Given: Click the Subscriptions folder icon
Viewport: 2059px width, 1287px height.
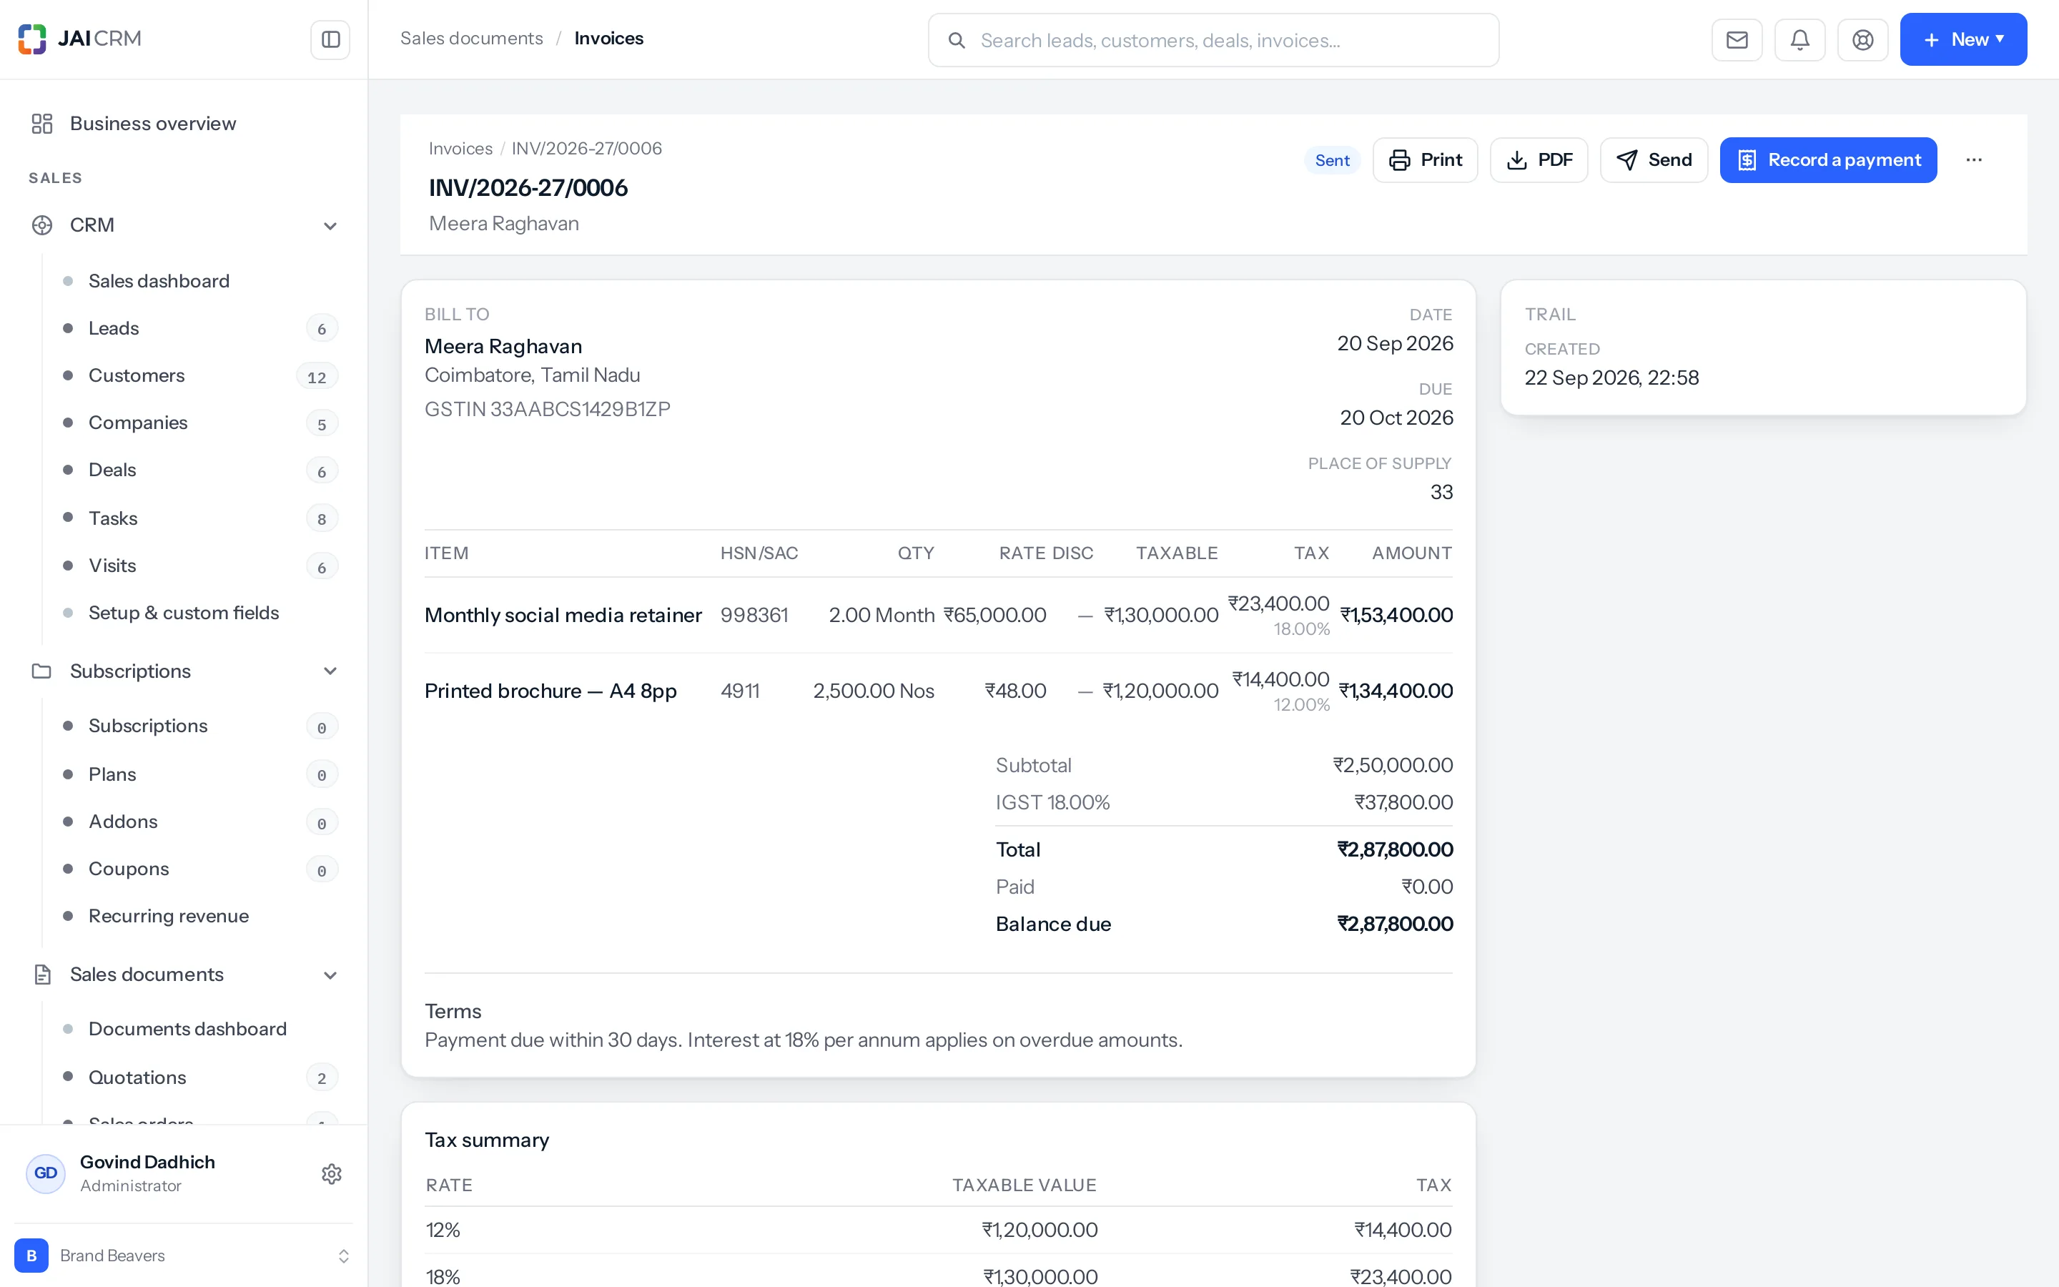Looking at the screenshot, I should [x=41, y=671].
